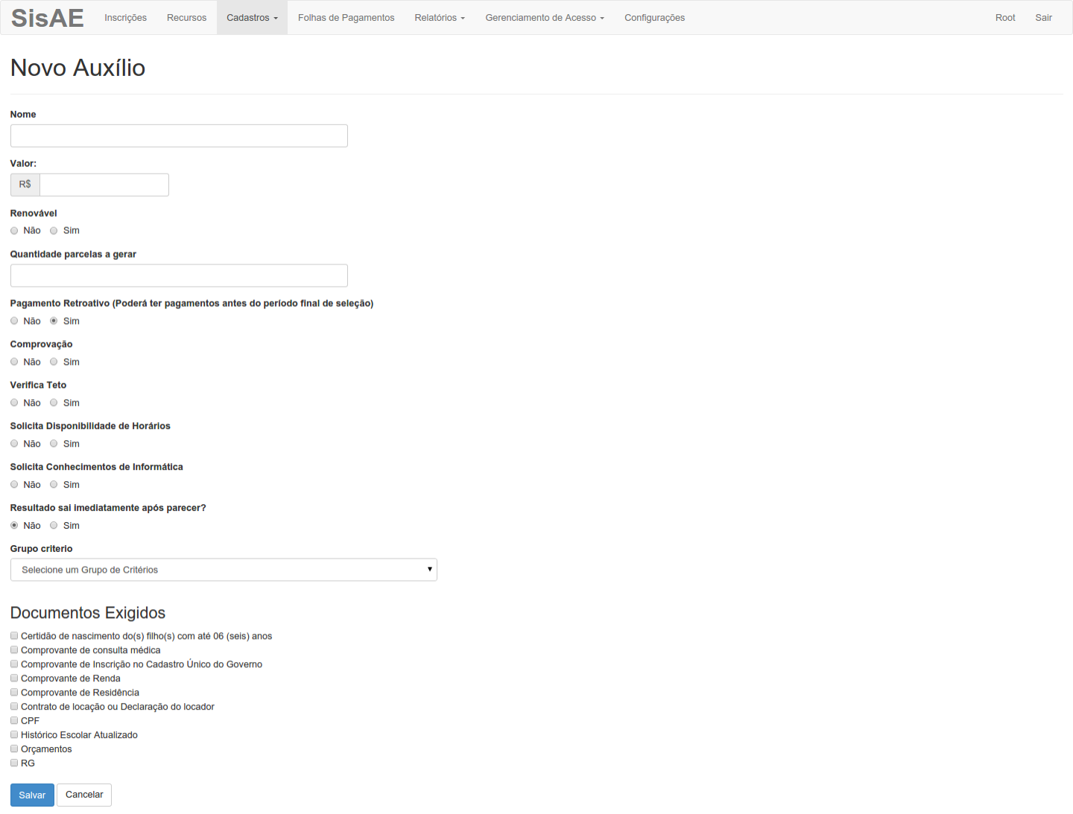
Task: Check Certidão de nascimento do(s) filho(s)
Action: pyautogui.click(x=14, y=636)
